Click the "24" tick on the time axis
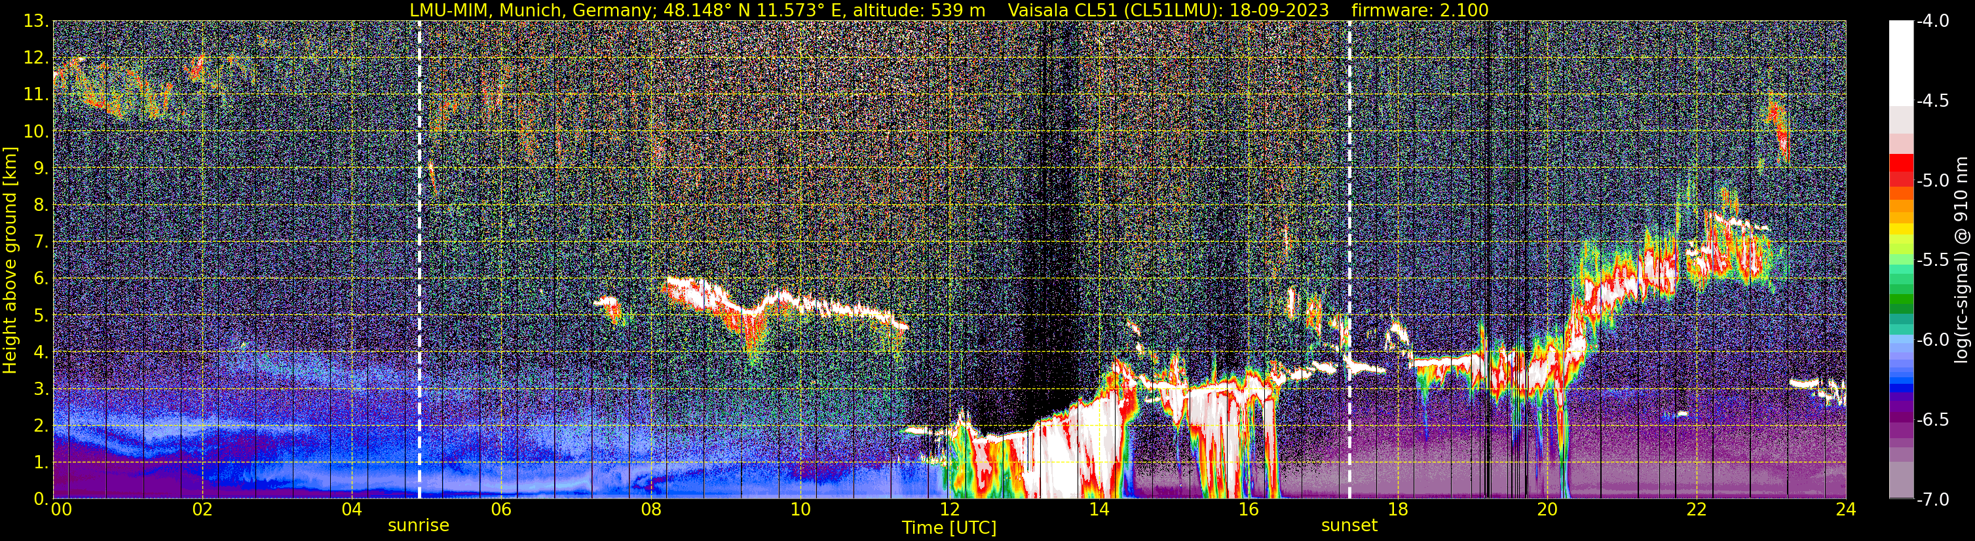This screenshot has width=1975, height=541. [x=1847, y=510]
